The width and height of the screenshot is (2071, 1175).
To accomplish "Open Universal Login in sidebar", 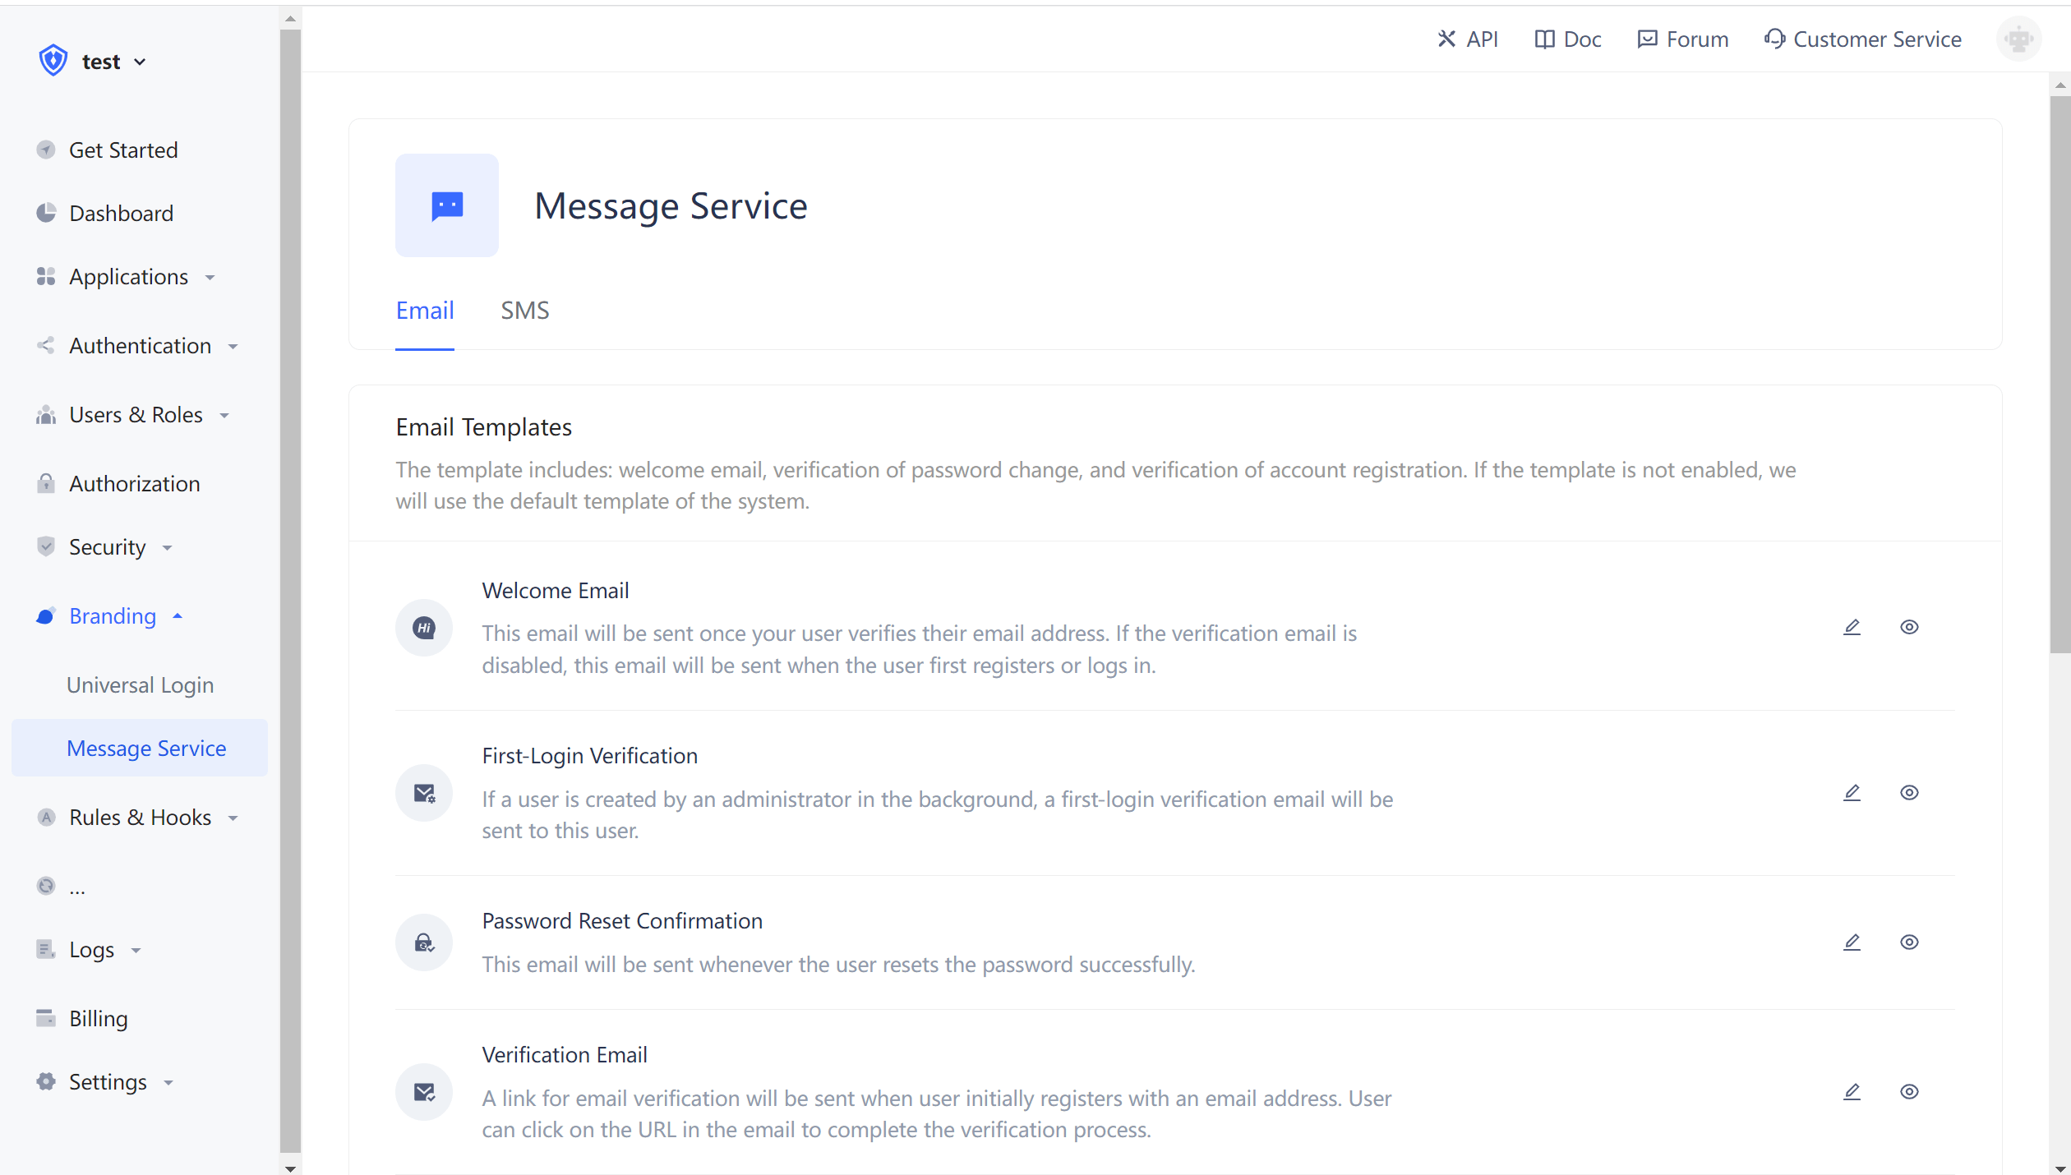I will coord(140,685).
